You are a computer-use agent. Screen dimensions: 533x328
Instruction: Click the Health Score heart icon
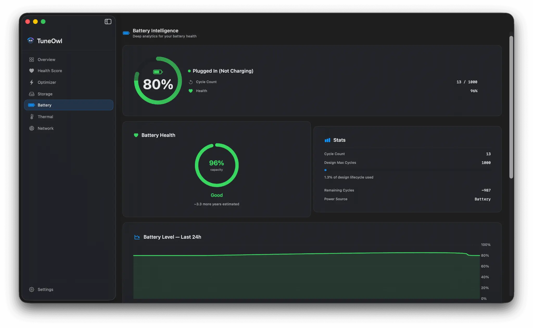pos(31,71)
